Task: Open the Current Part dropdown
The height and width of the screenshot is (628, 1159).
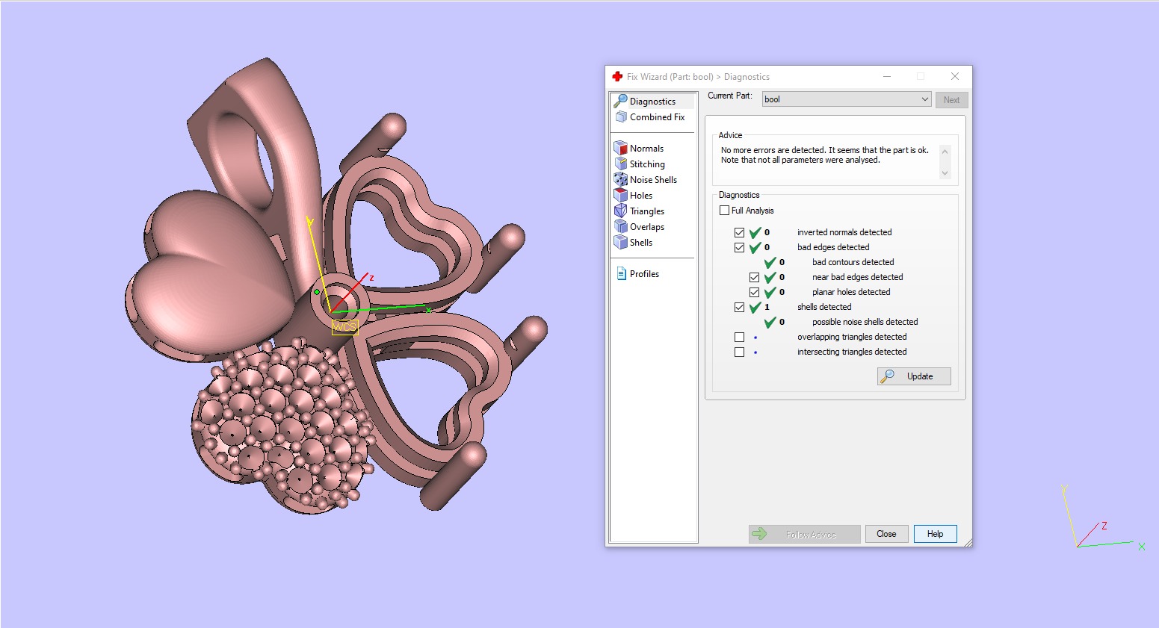Action: 847,99
